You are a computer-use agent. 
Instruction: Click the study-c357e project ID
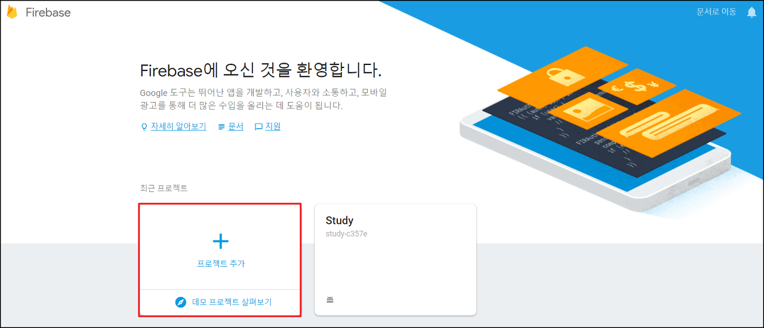click(347, 234)
